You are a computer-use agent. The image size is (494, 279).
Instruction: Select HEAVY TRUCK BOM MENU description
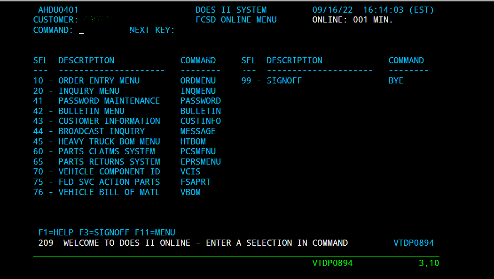109,142
